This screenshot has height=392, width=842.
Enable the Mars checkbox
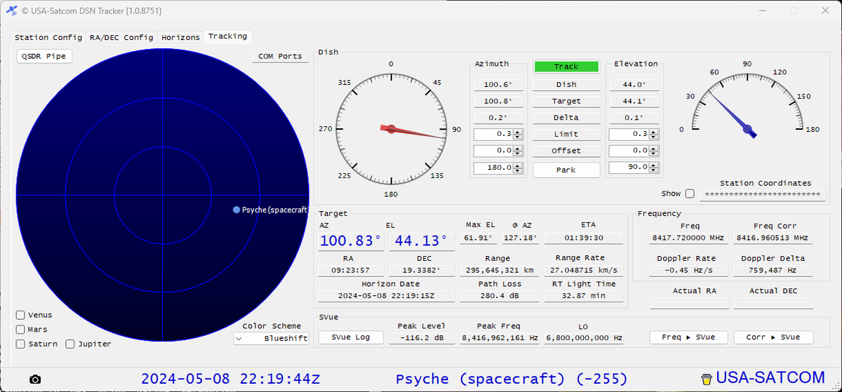[20, 329]
